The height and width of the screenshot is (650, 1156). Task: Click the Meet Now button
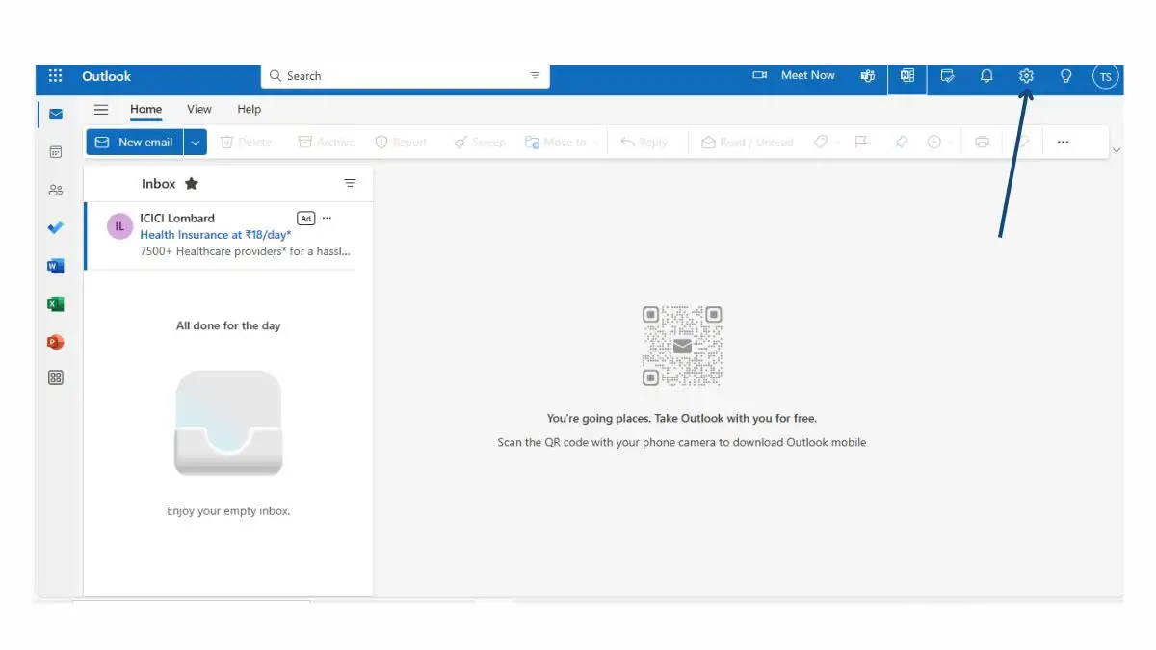coord(795,75)
